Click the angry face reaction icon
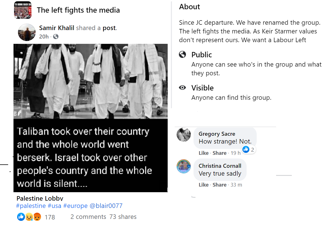 point(37,217)
